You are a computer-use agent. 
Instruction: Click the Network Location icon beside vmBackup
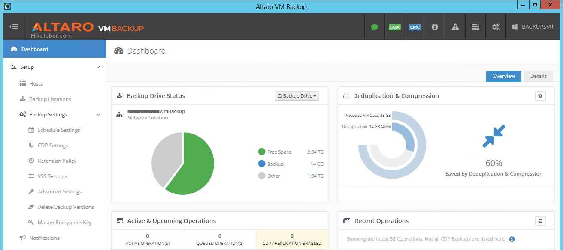tap(119, 115)
